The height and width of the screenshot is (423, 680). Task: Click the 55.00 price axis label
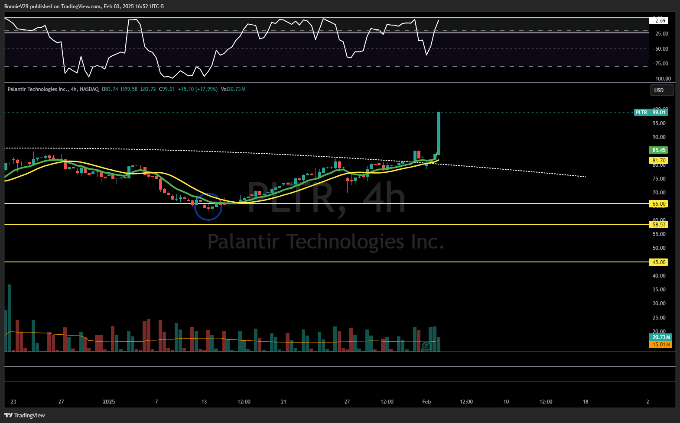point(659,234)
